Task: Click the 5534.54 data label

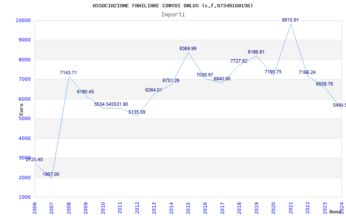Action: pos(103,104)
